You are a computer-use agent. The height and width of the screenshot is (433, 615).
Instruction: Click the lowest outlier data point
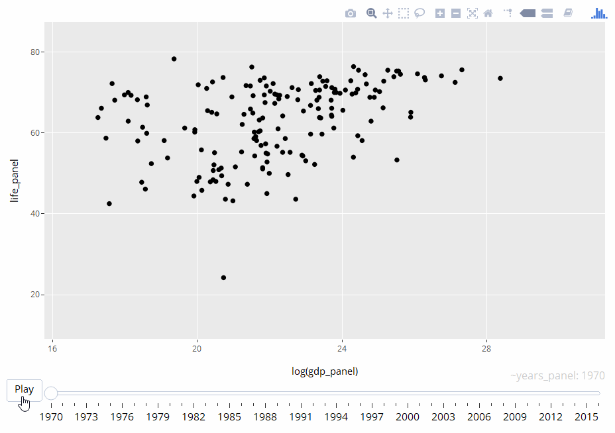coord(223,277)
